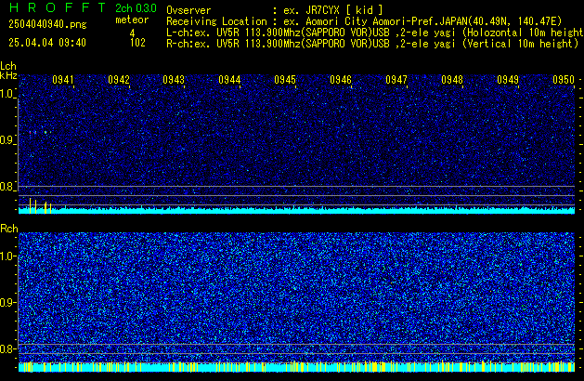The width and height of the screenshot is (584, 381).
Task: Click the 0946 time marker
Action: pos(341,80)
